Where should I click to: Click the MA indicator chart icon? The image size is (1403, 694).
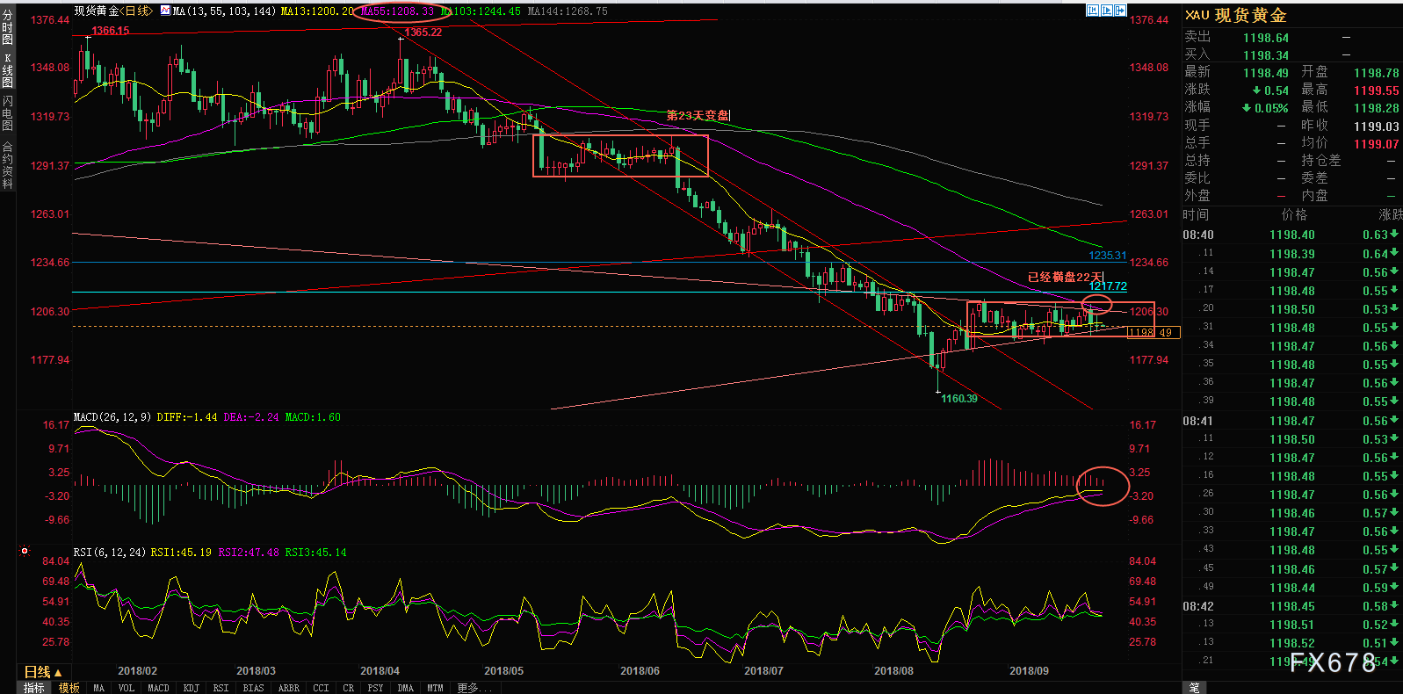[164, 11]
